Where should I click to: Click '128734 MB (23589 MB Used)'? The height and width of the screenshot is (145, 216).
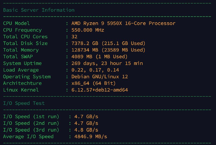pyautogui.click(x=108, y=50)
